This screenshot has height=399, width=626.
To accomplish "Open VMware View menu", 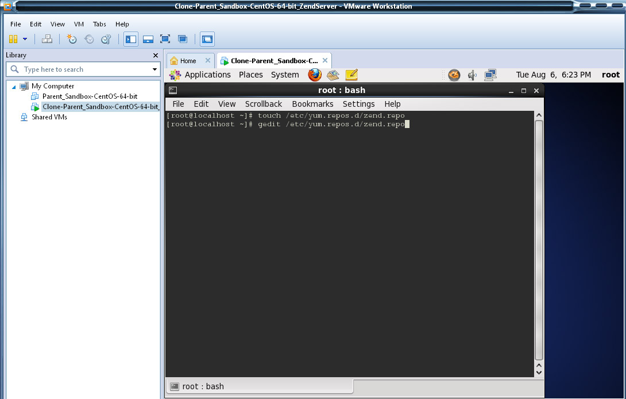I will coord(57,24).
